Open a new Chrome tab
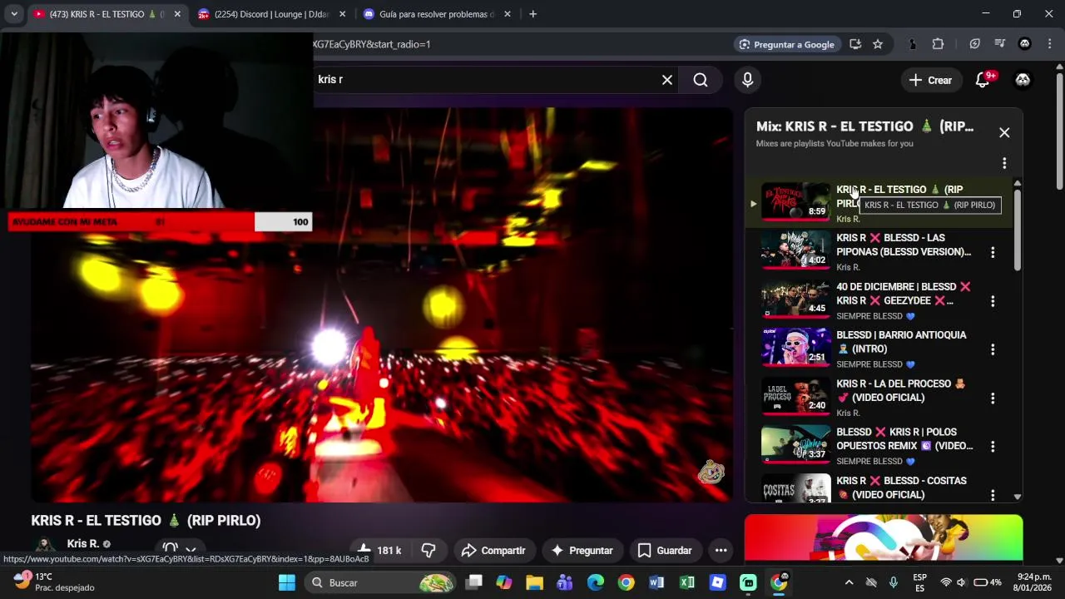1065x599 pixels. (x=533, y=14)
